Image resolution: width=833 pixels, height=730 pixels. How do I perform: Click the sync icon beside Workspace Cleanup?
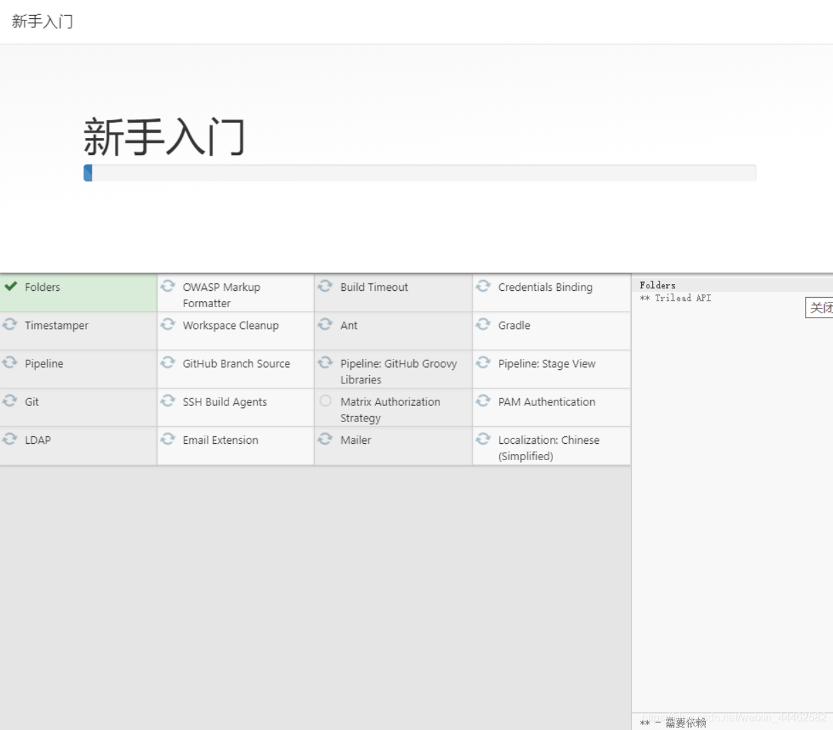tap(168, 324)
